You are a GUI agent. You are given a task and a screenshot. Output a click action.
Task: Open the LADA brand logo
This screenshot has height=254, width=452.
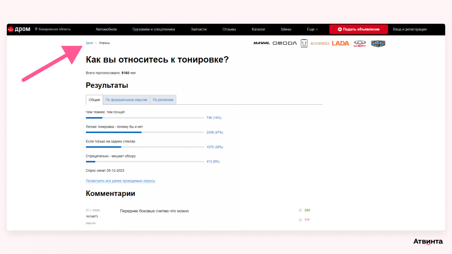[340, 43]
